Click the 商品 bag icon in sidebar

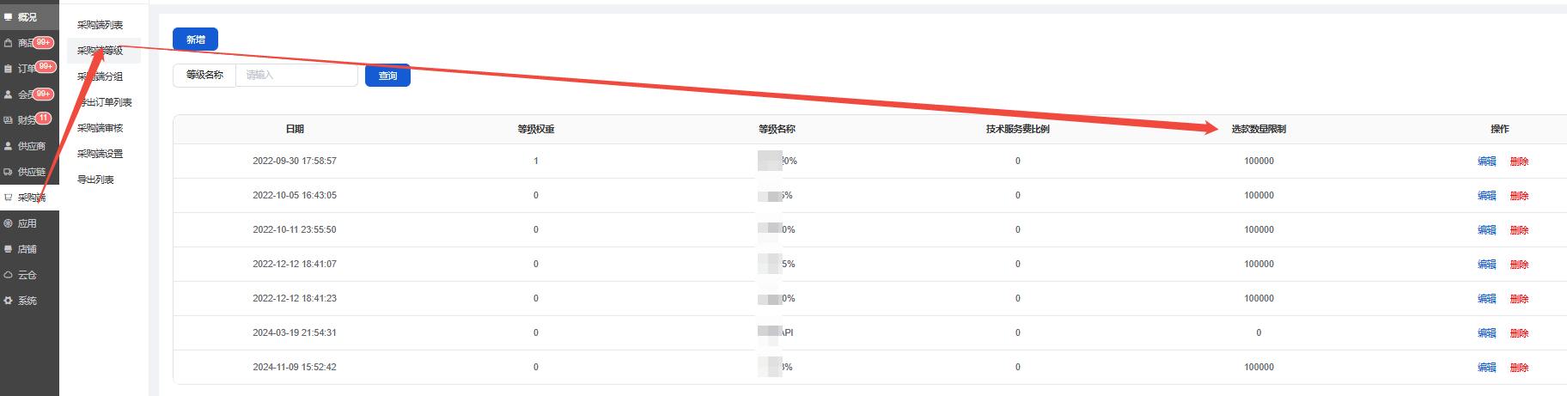[x=9, y=43]
